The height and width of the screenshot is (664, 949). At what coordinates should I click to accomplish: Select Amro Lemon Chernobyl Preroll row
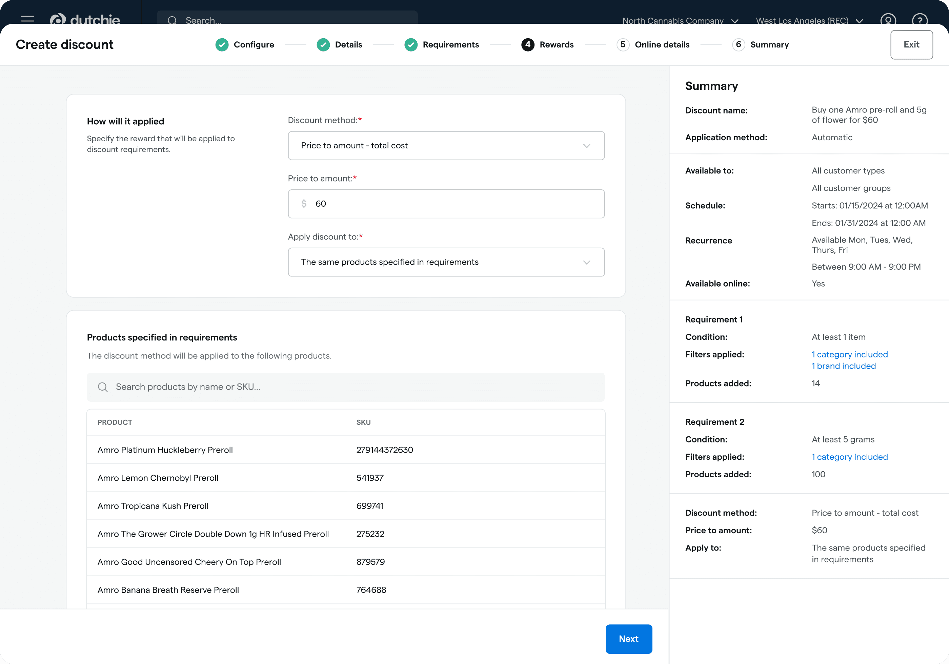[346, 478]
